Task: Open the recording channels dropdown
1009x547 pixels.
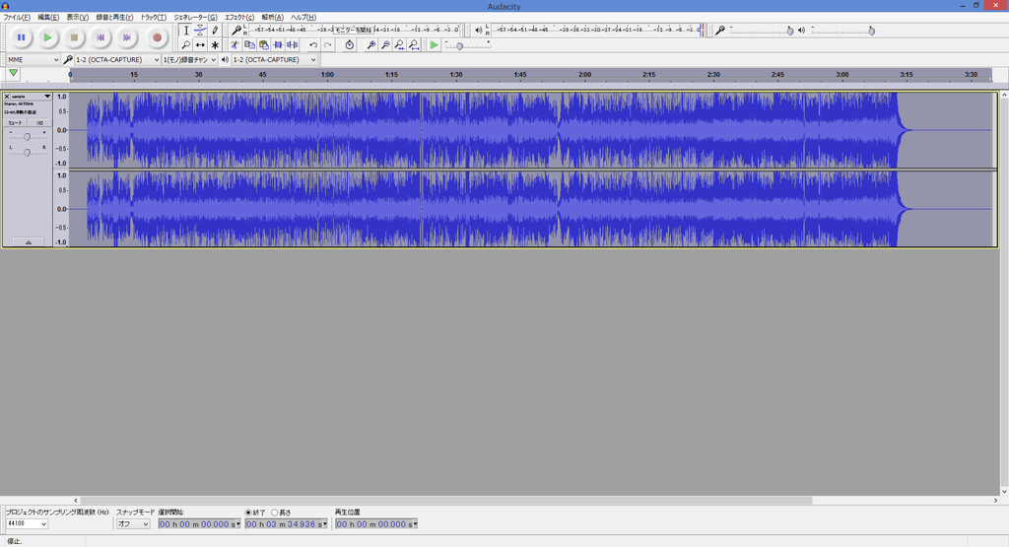Action: [189, 59]
